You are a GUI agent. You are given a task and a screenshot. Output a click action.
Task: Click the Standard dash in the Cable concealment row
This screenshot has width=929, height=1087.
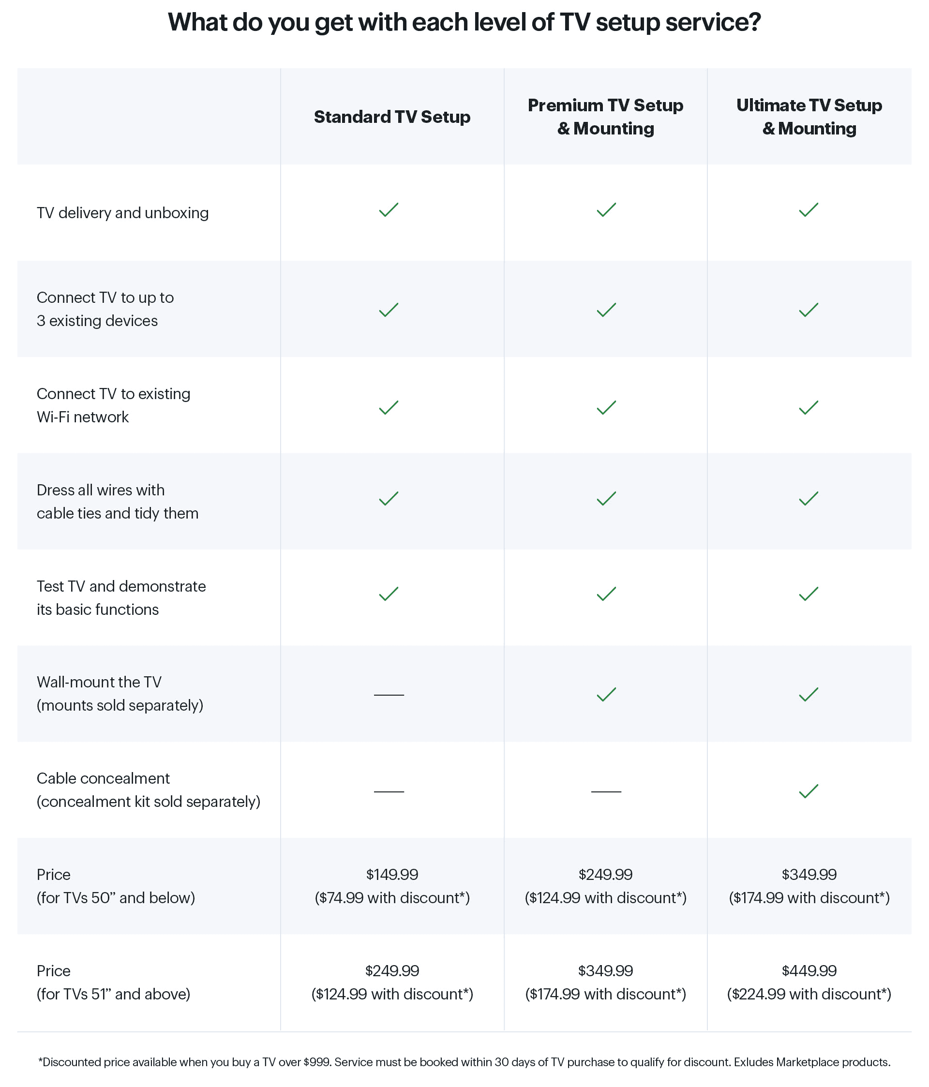(x=389, y=791)
